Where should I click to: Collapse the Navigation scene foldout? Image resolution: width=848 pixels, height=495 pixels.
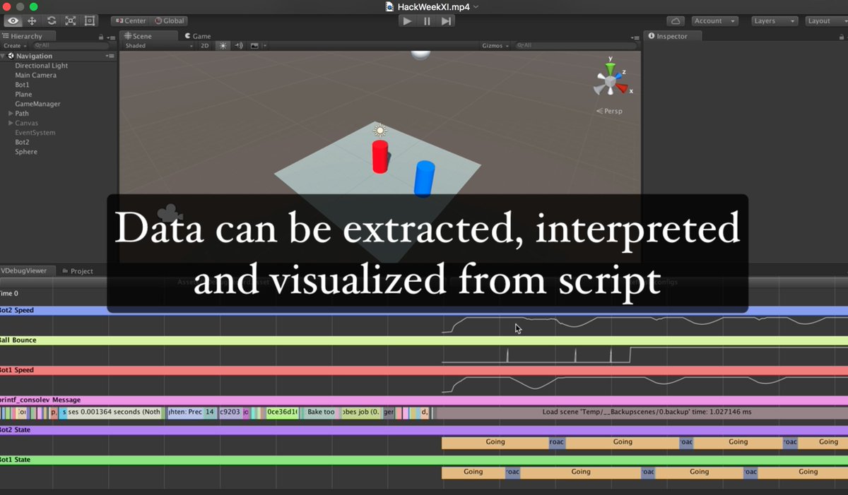(4, 56)
